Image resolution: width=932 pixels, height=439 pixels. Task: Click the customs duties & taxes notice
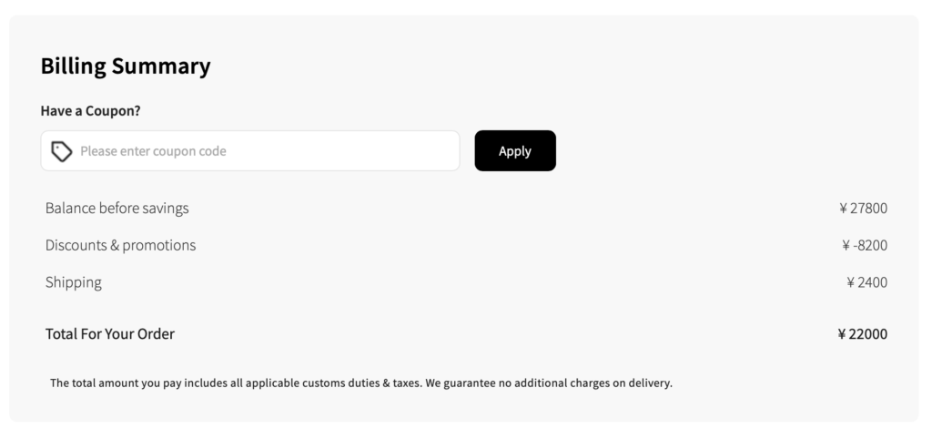[273, 383]
